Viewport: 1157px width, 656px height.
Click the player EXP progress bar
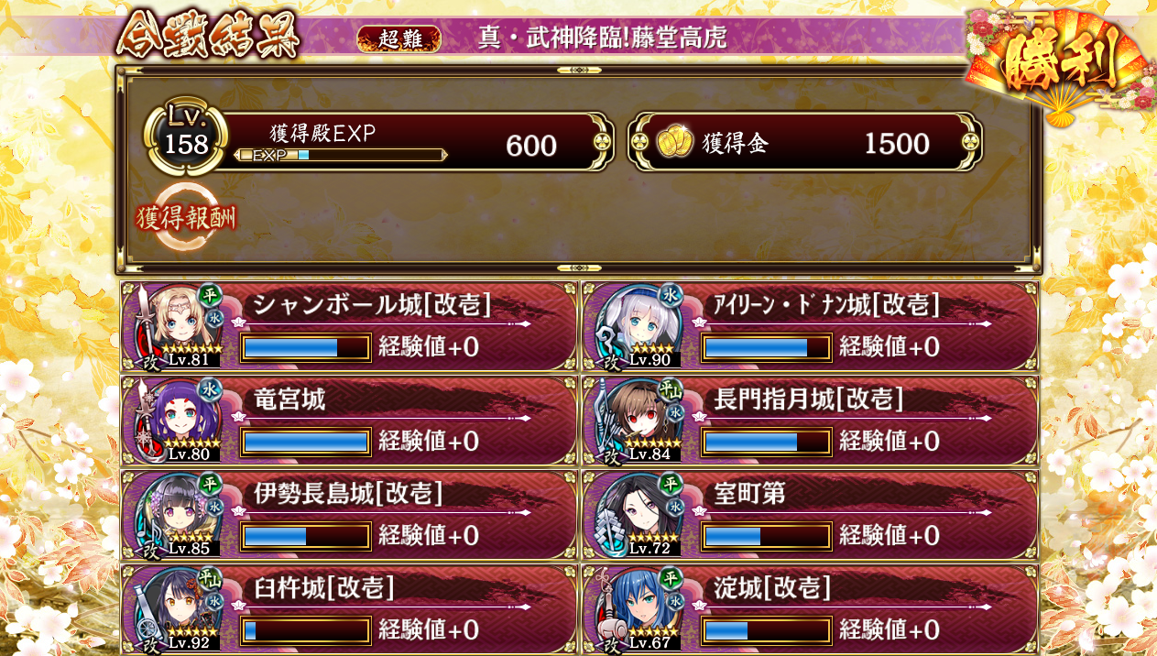point(341,155)
